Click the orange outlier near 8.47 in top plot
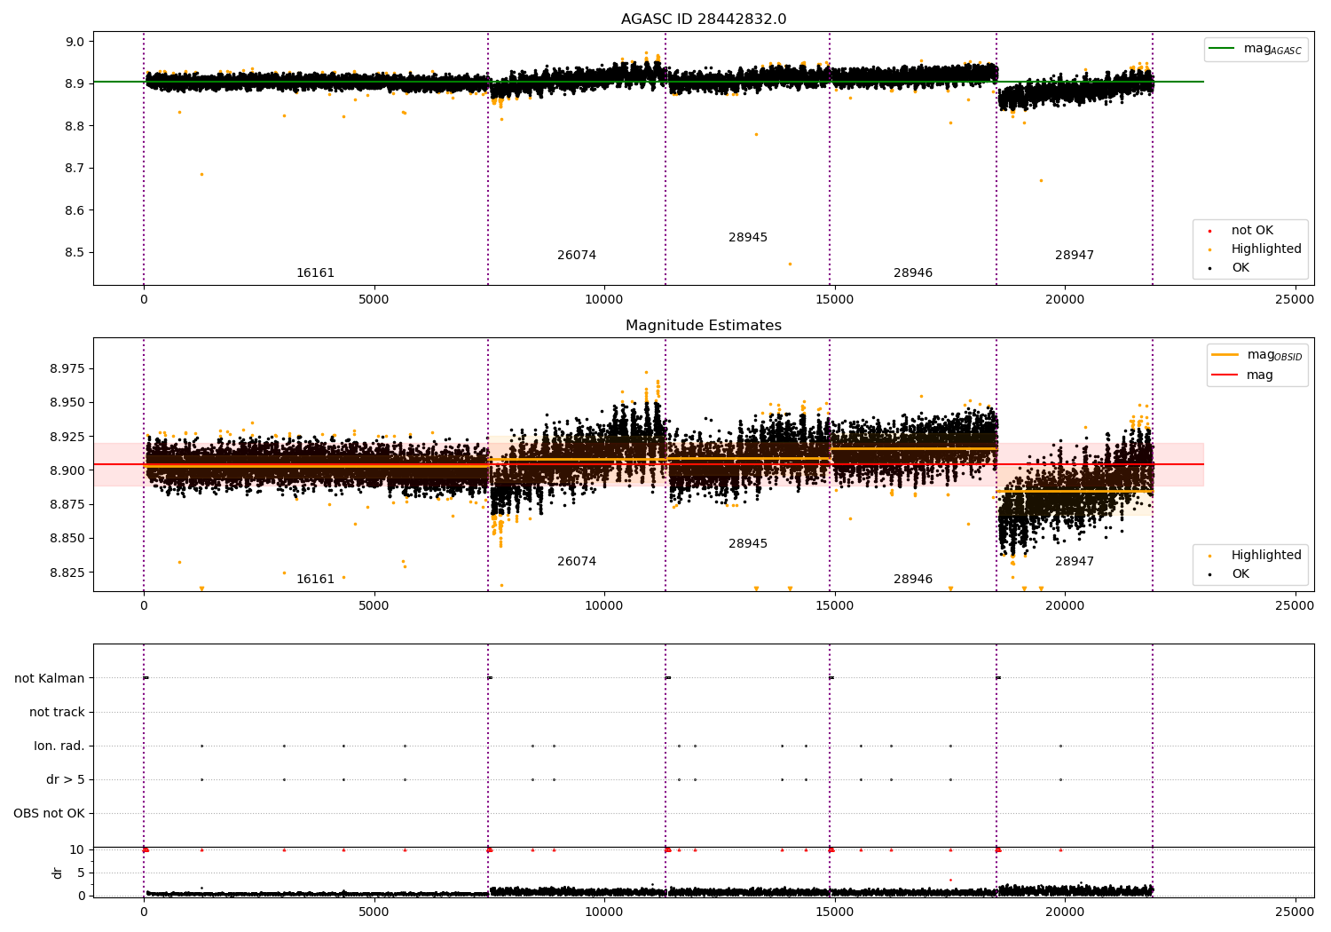This screenshot has height=932, width=1331. [790, 264]
